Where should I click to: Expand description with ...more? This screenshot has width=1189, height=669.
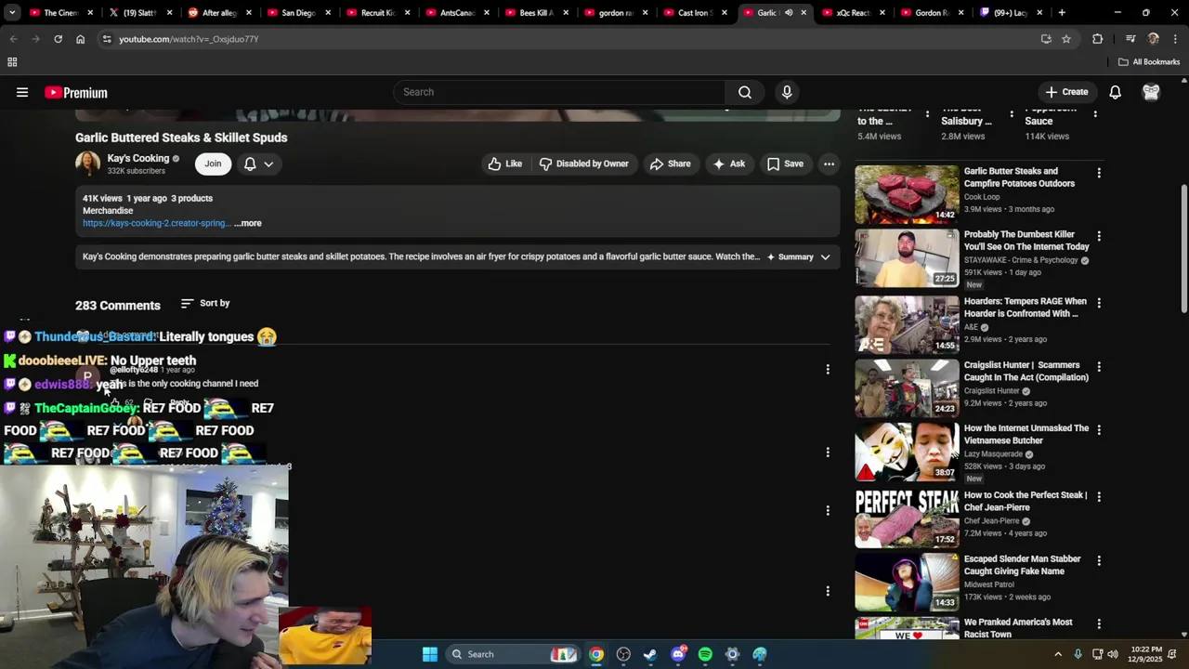248,223
